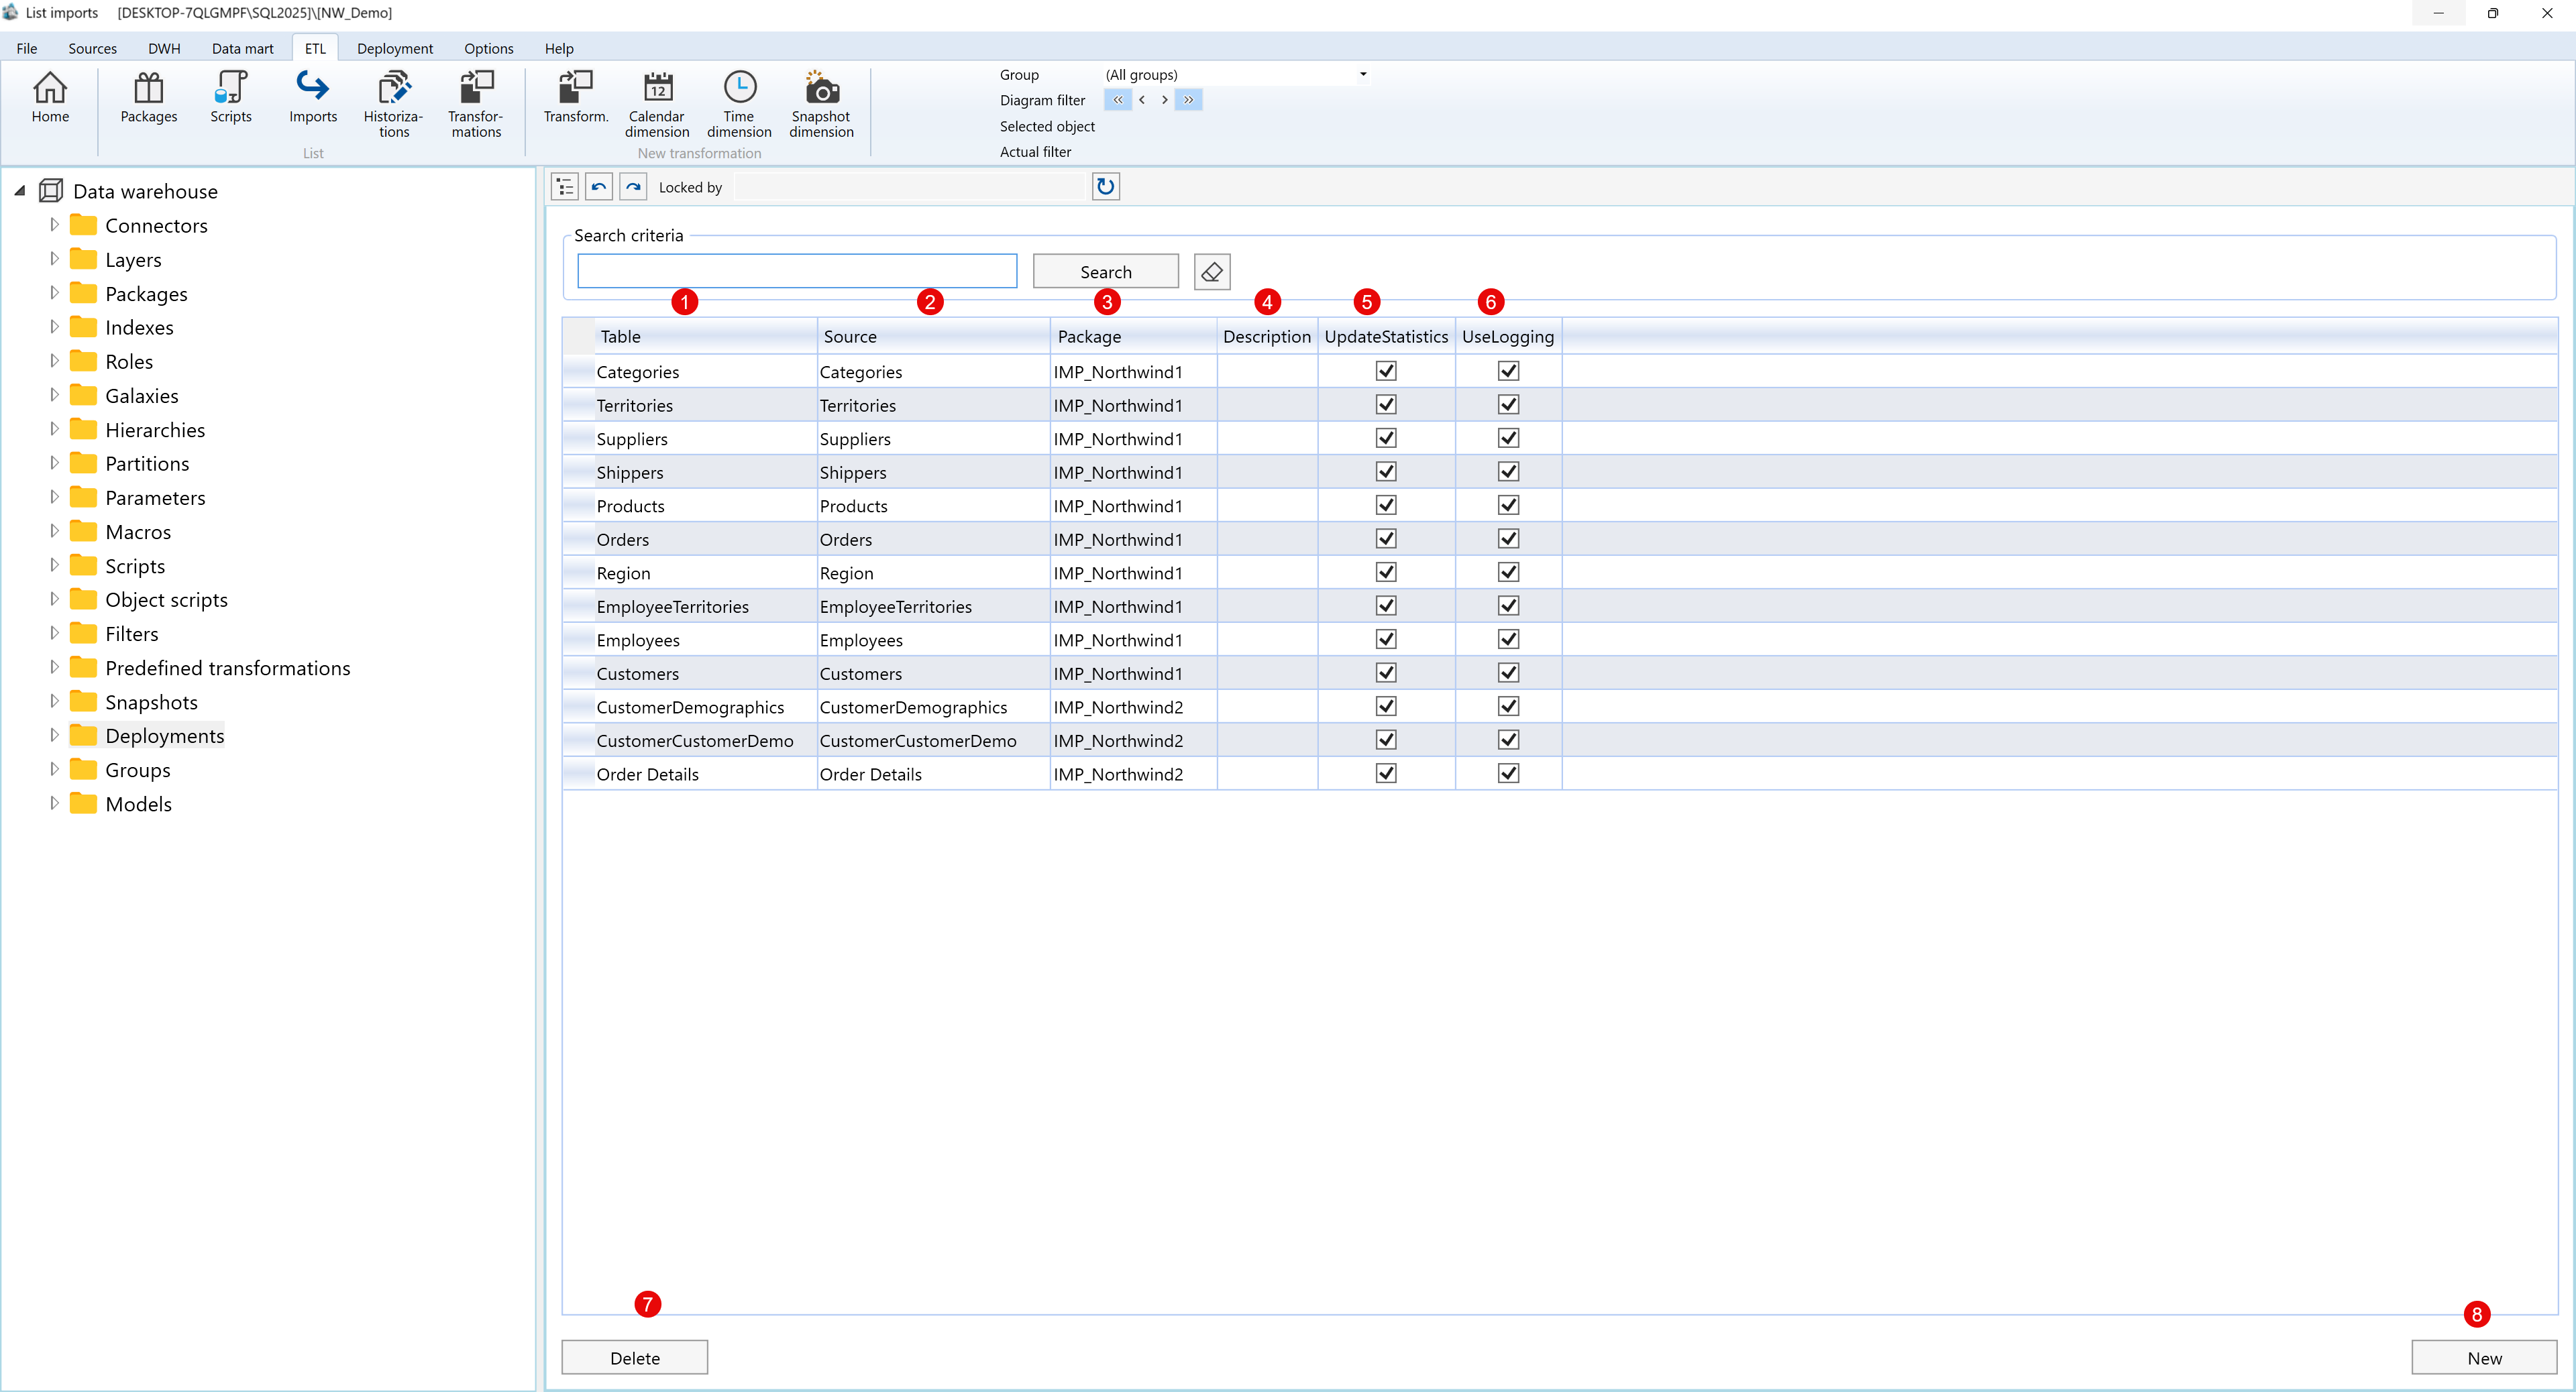
Task: Open the Scripts list icon in ribbon
Action: [x=230, y=97]
